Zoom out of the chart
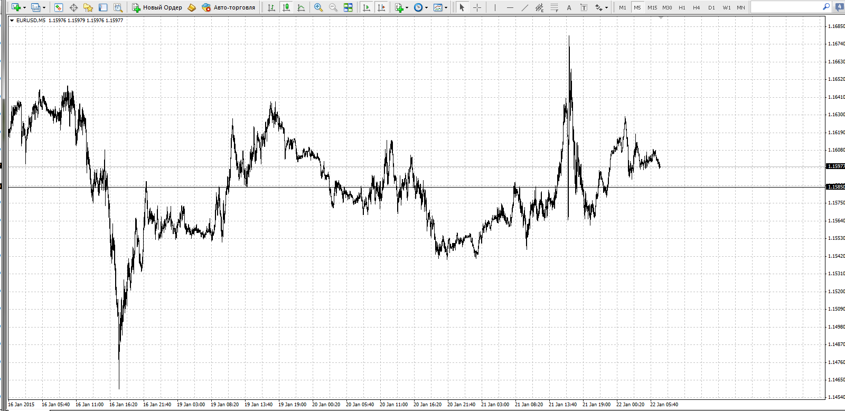The width and height of the screenshot is (845, 411). [x=333, y=7]
